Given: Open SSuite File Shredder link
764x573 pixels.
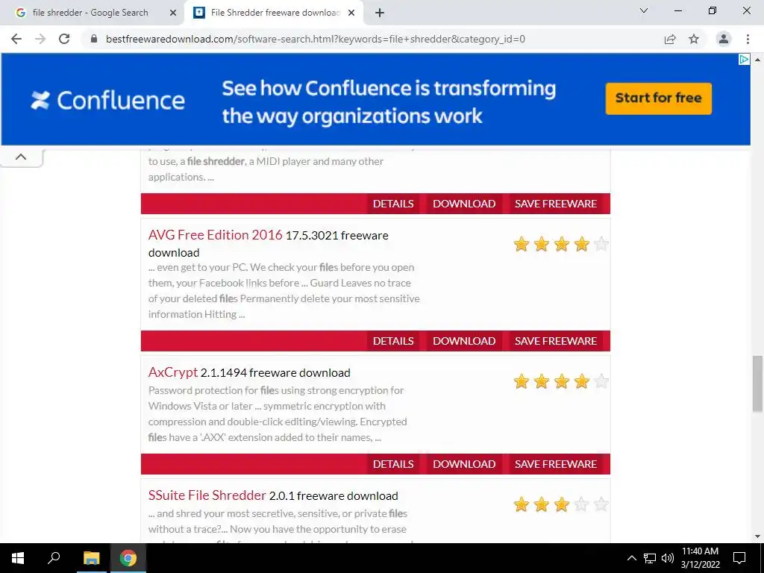Looking at the screenshot, I should 207,495.
